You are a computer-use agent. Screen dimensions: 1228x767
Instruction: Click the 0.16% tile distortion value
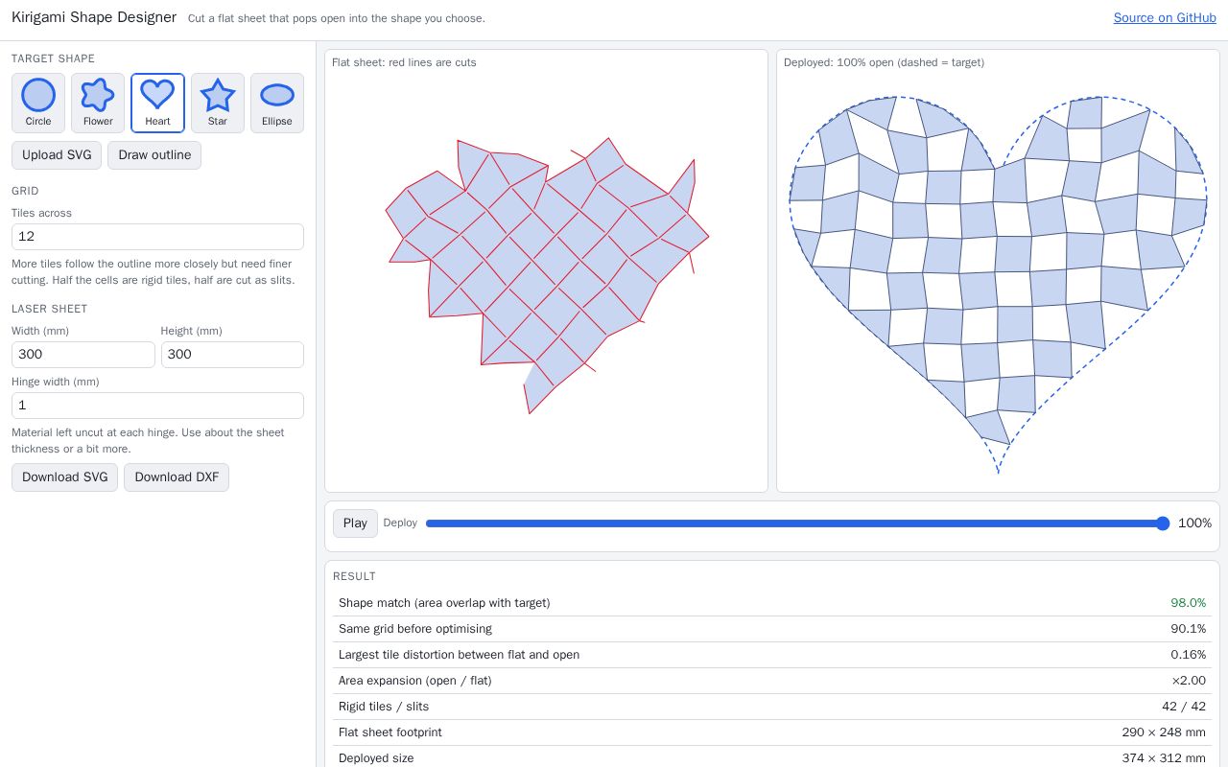point(1188,655)
